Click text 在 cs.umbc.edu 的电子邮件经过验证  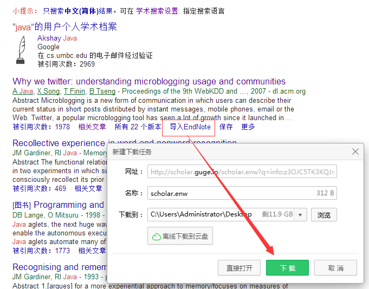click(95, 55)
